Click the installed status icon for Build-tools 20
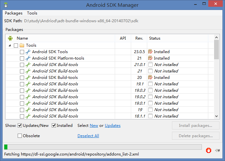The width and height of the screenshot is (225, 161). [150, 78]
